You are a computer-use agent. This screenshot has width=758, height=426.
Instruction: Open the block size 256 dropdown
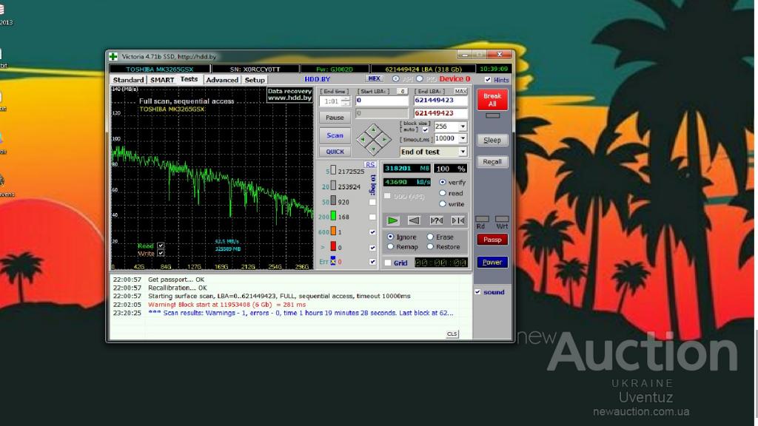tap(463, 126)
